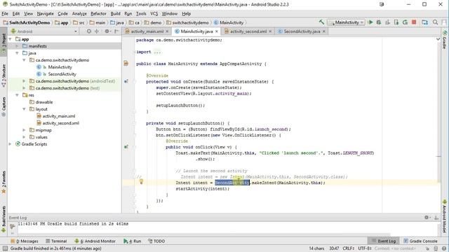The height and width of the screenshot is (252, 449).
Task: Hide the project panel with hide icon
Action: pyautogui.click(x=116, y=31)
